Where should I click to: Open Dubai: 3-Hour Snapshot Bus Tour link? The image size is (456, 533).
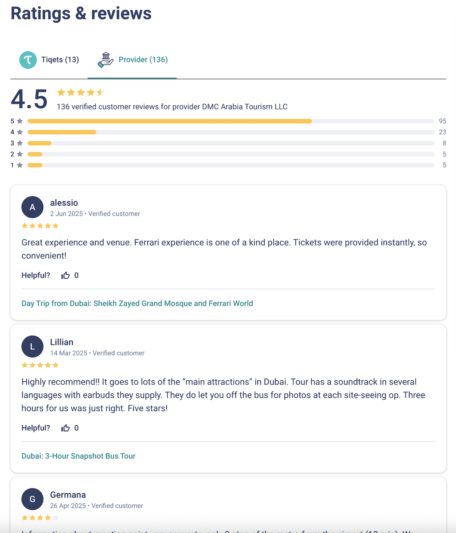coord(79,456)
